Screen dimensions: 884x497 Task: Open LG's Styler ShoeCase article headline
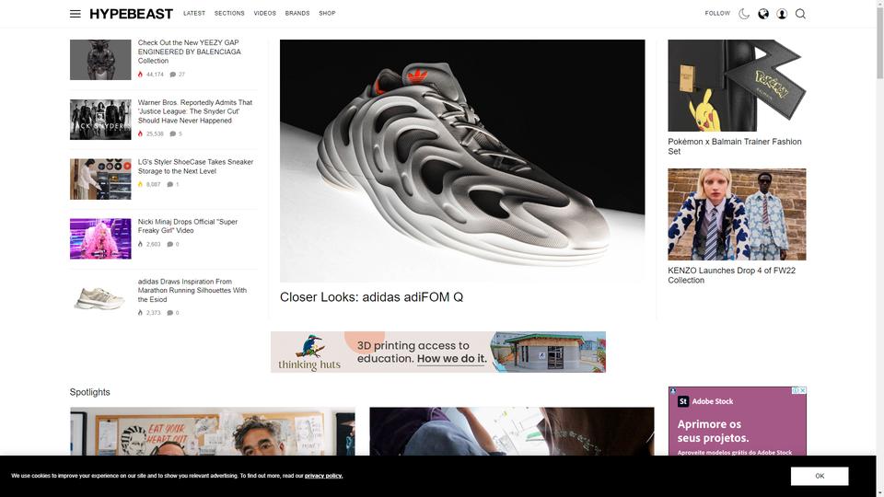(195, 167)
